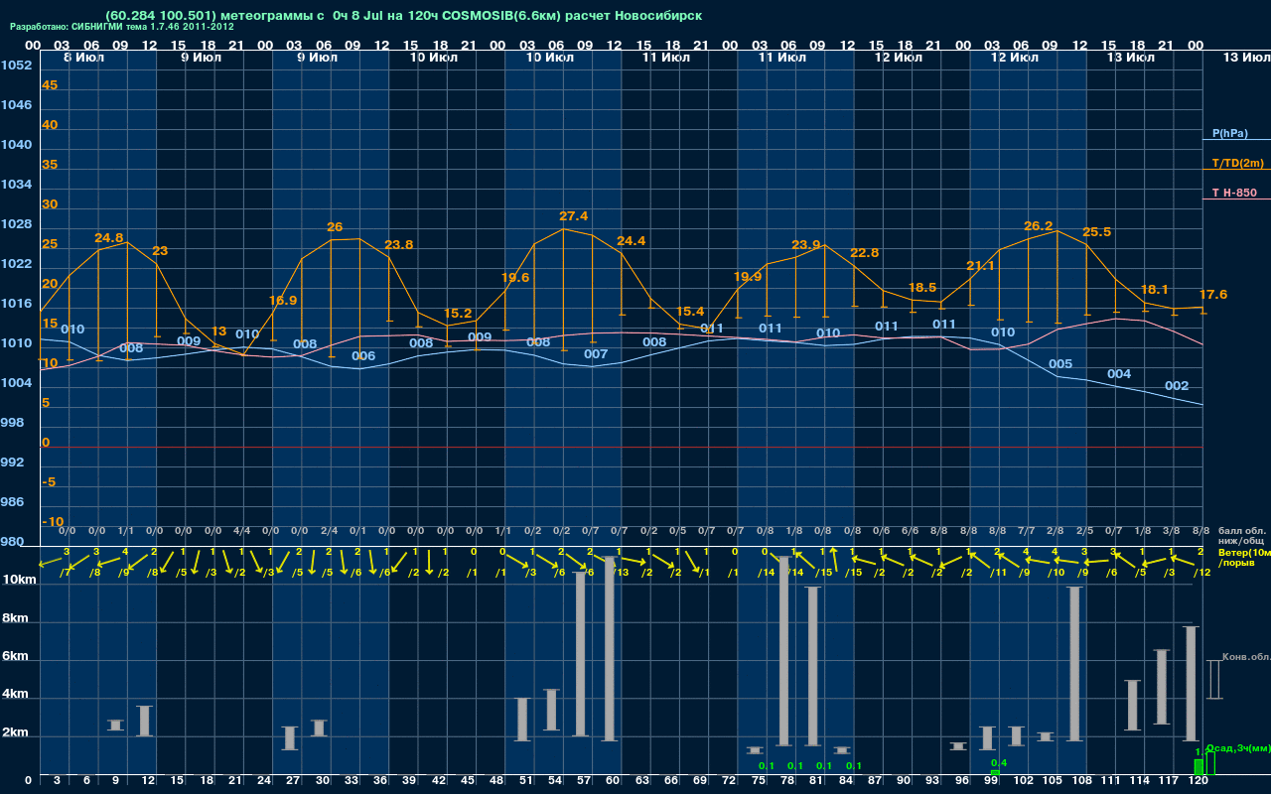Viewport: 1271px width, 794px height.
Task: Click the cloud bar above hour 81
Action: point(813,666)
